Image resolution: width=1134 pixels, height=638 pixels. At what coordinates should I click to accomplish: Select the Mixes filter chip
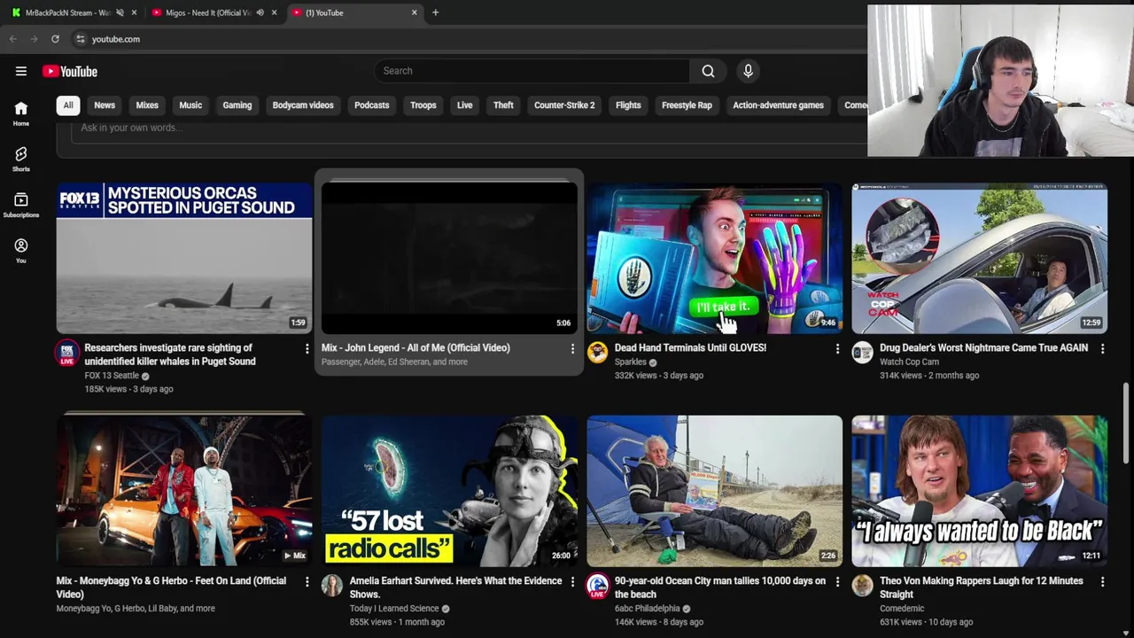pyautogui.click(x=147, y=105)
